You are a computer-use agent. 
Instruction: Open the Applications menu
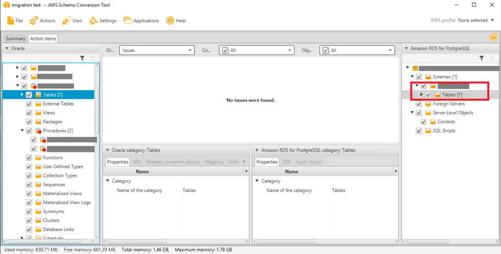[141, 21]
